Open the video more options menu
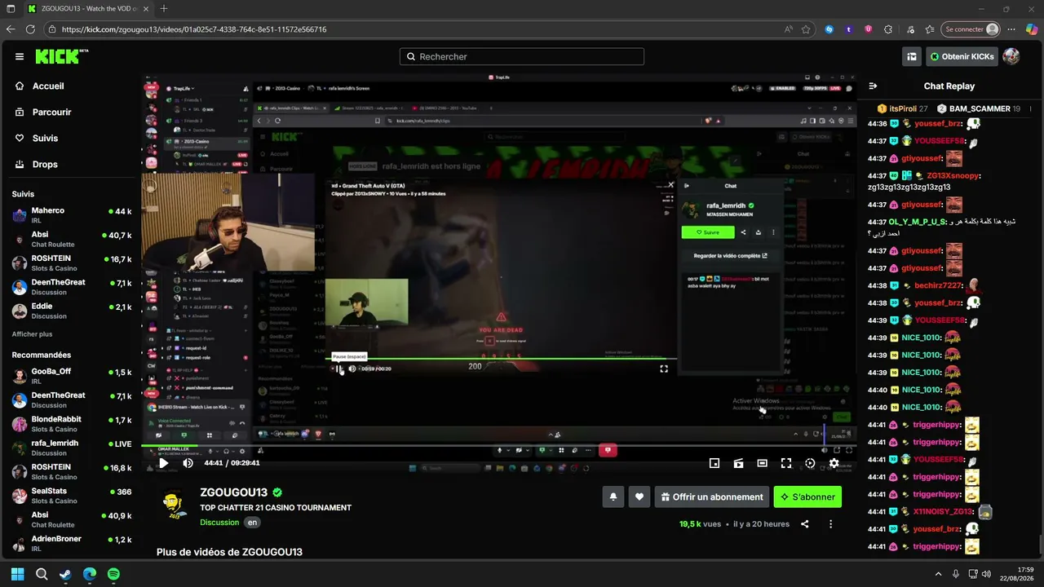 coord(830,524)
